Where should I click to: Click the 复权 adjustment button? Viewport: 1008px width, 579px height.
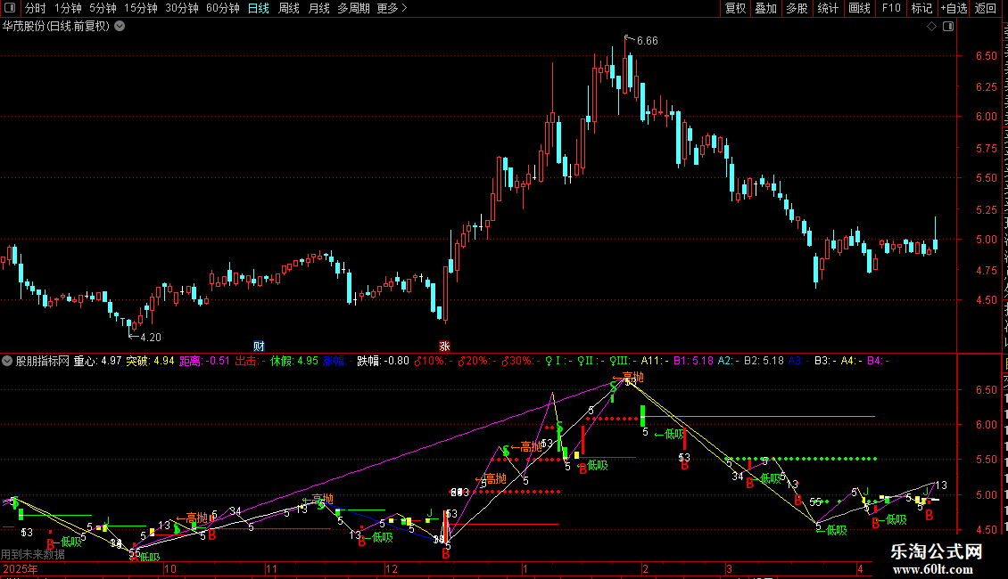pos(735,8)
